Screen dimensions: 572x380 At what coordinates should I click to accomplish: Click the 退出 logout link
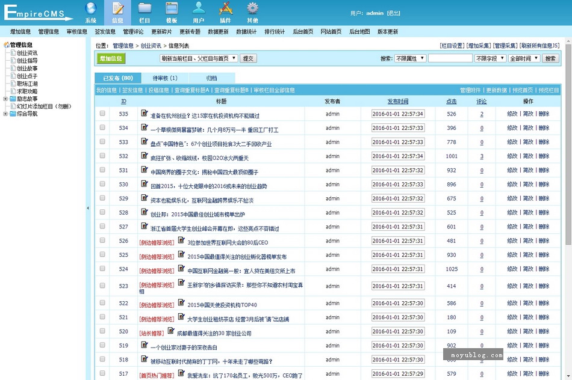394,13
